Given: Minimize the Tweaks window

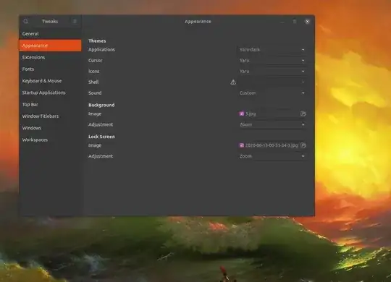Looking at the screenshot, I should click(x=282, y=22).
